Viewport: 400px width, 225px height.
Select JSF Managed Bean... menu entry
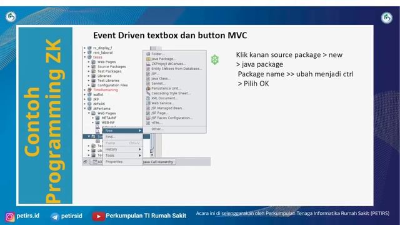tap(174, 108)
